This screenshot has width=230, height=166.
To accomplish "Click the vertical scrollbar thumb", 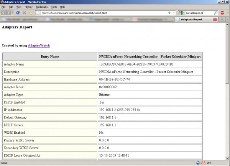I will tap(227, 55).
